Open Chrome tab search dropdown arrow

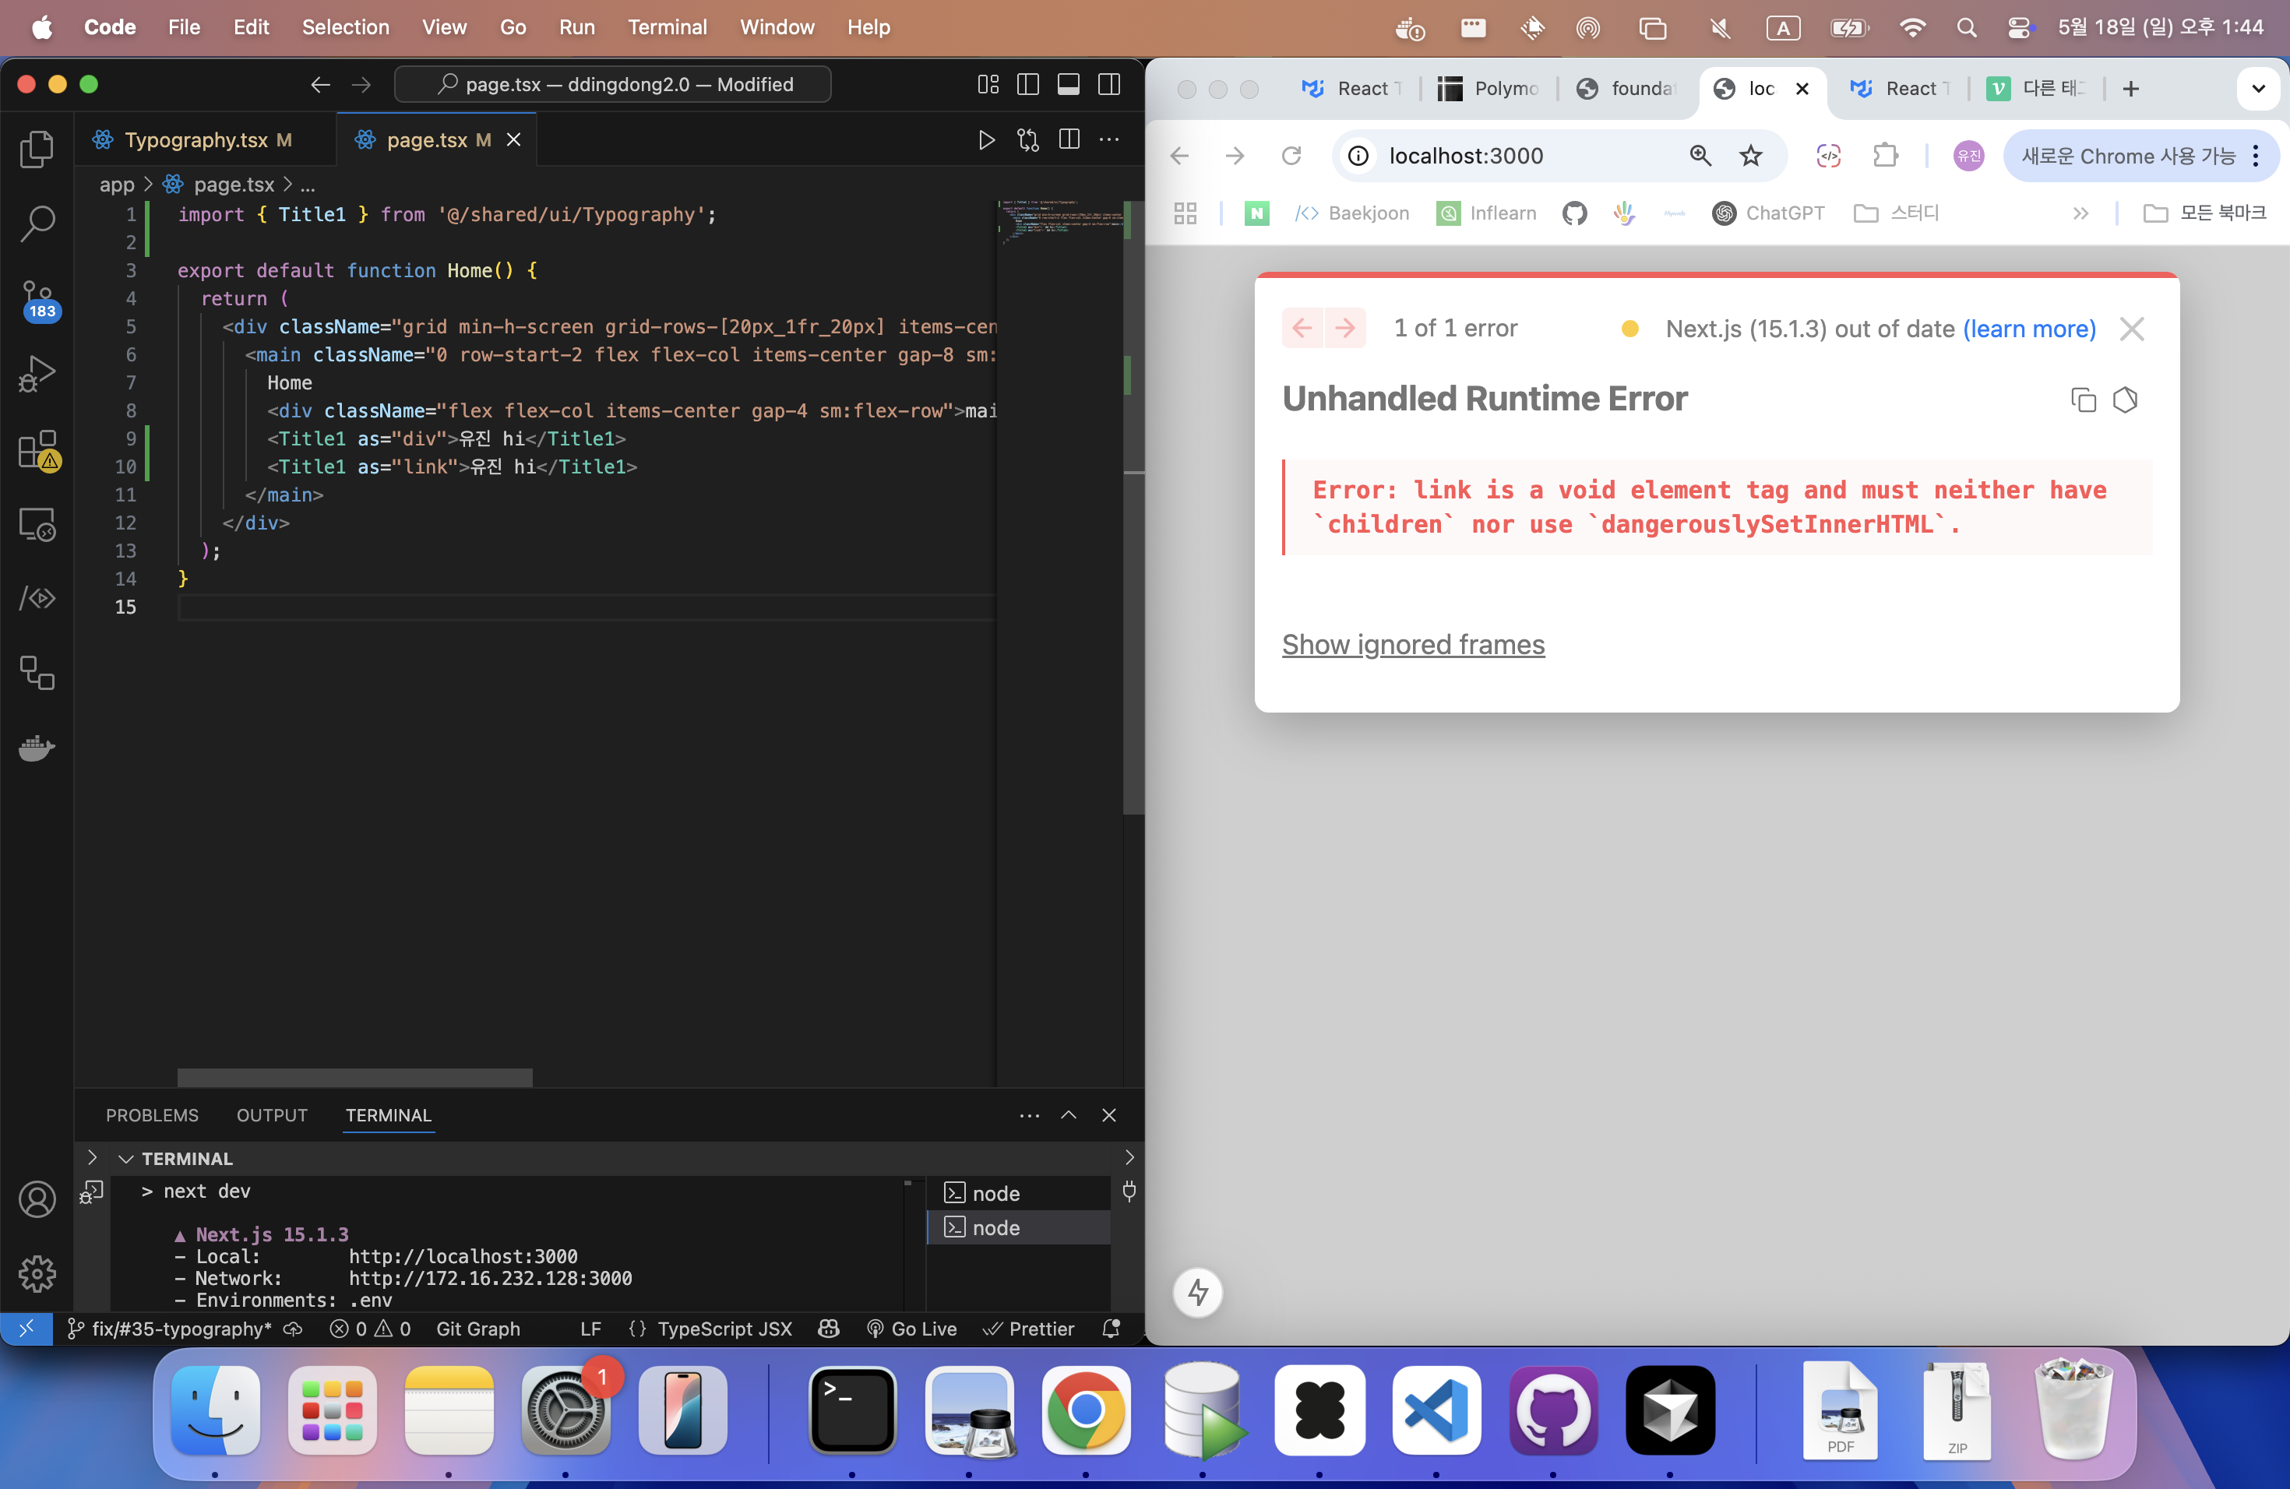2257,89
